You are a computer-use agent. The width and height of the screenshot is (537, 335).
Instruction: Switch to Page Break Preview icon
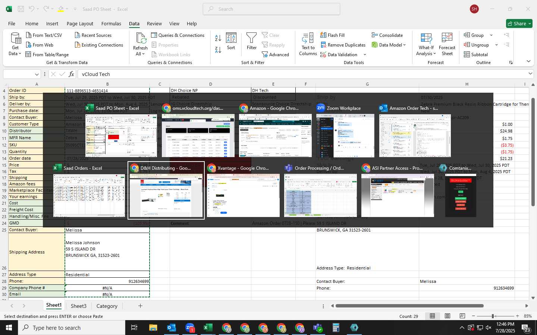click(462, 316)
